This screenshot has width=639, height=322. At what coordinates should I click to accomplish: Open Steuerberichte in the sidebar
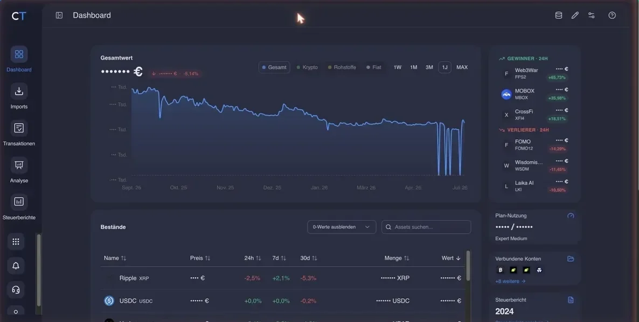[19, 202]
